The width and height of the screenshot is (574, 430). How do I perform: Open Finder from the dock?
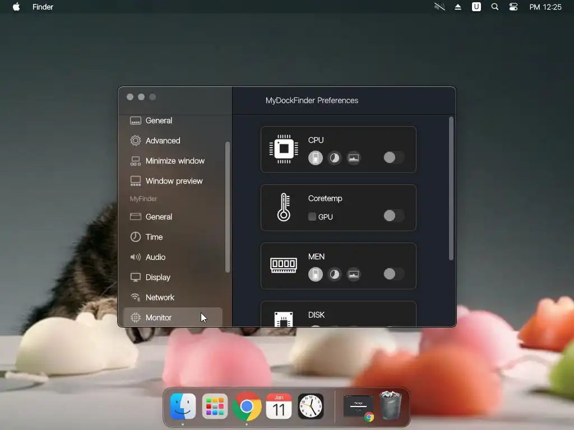click(x=183, y=406)
